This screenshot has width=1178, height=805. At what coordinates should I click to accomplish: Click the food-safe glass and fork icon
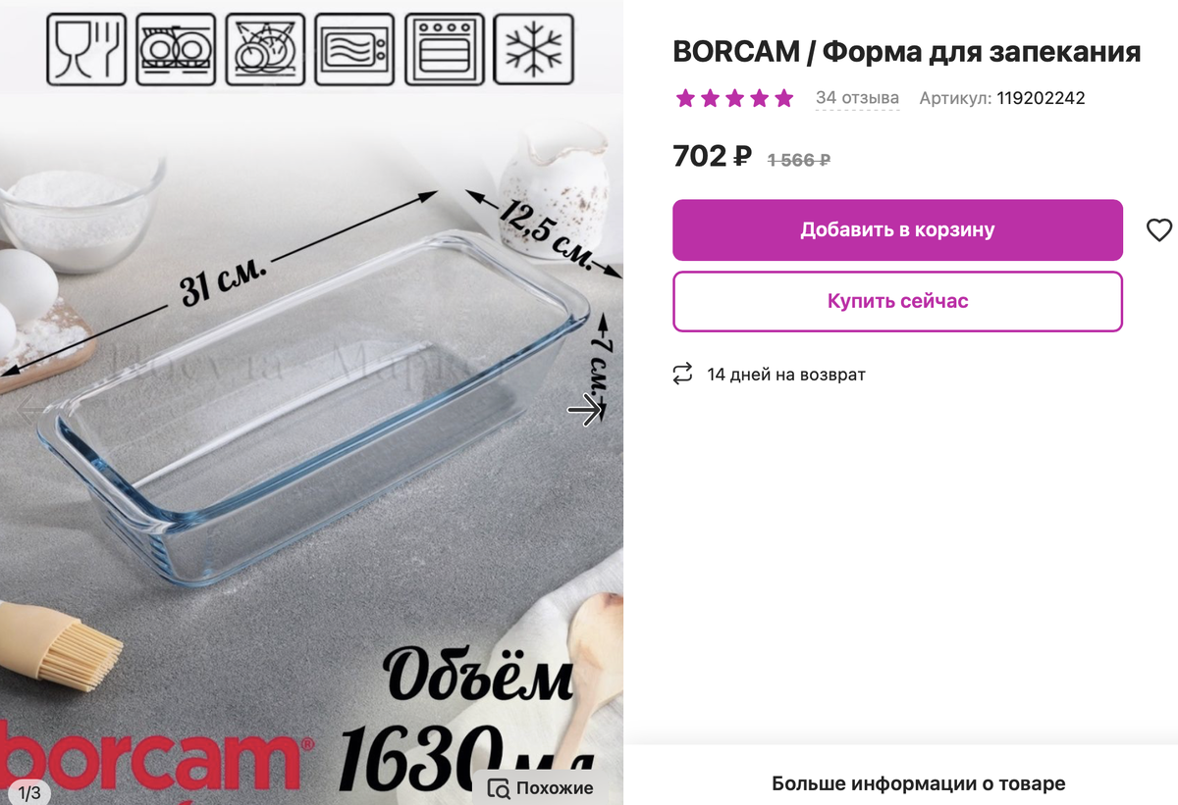86,49
